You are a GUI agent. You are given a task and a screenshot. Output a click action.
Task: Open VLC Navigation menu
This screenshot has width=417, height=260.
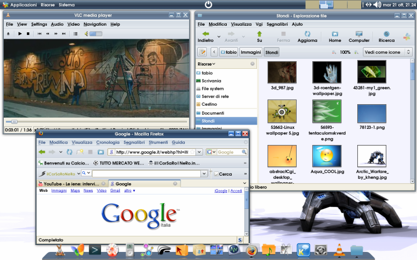pos(95,24)
